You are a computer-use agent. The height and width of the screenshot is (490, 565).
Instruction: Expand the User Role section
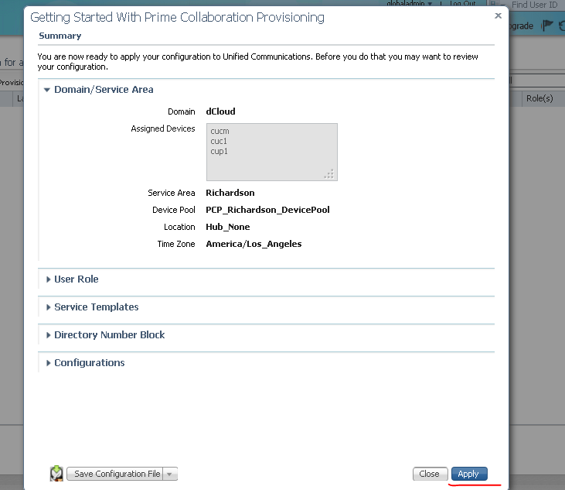click(48, 279)
